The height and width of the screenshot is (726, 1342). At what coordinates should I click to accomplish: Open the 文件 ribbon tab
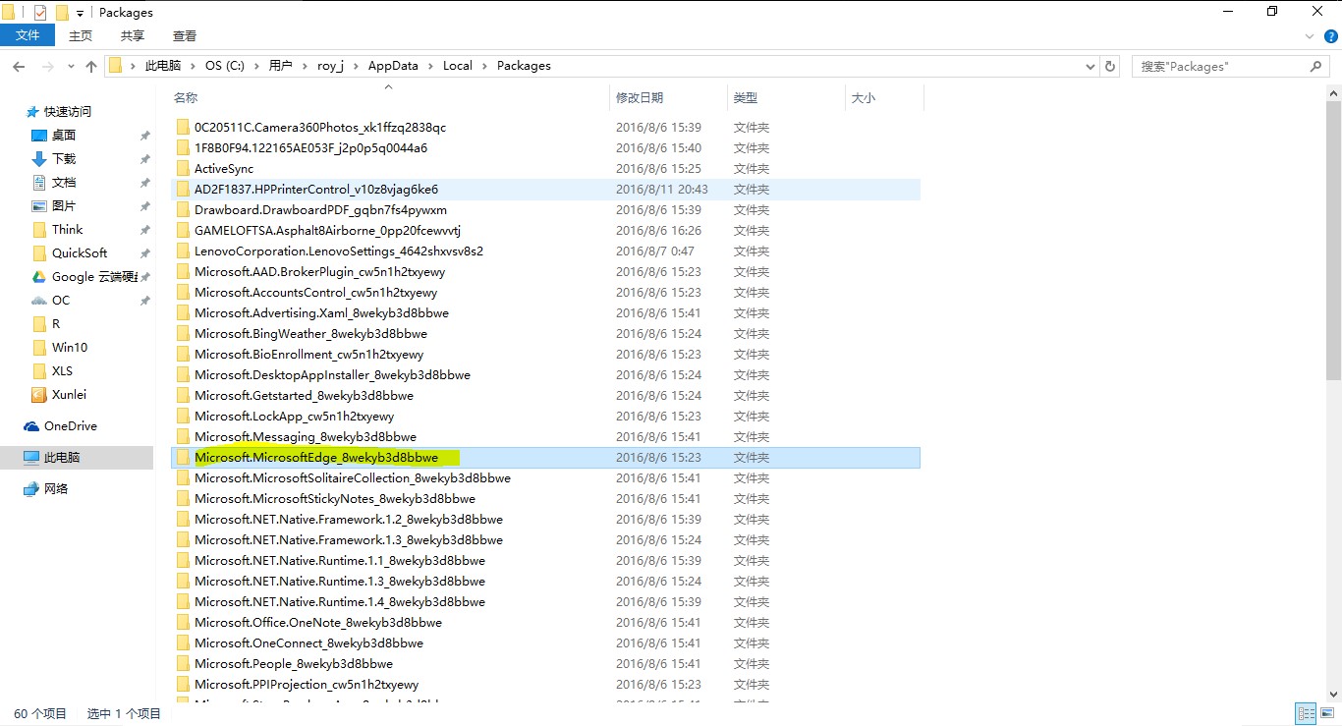[28, 35]
